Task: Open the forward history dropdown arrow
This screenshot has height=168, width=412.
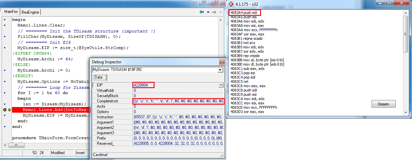Action: pos(220,12)
